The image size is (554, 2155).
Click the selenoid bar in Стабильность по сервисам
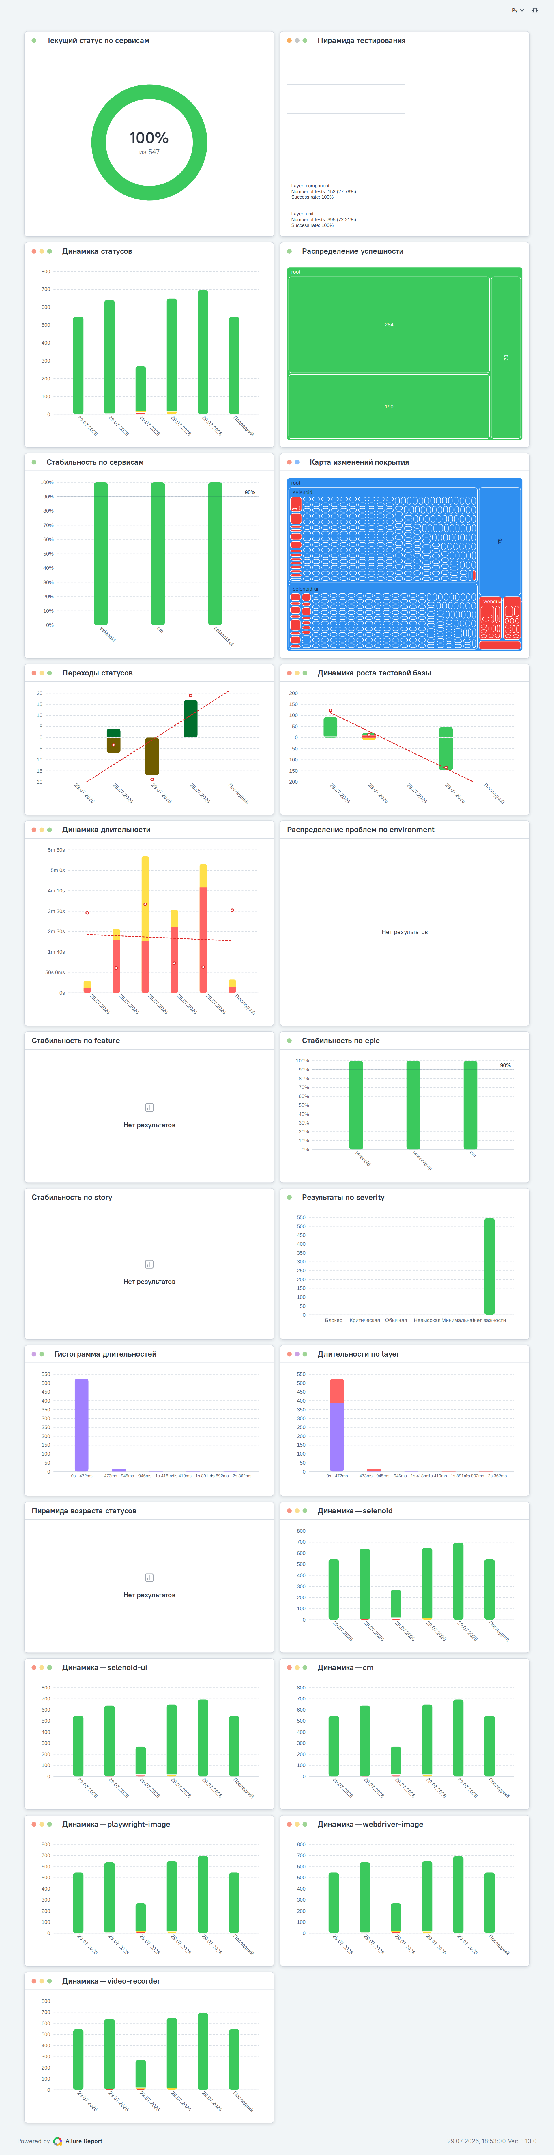pyautogui.click(x=100, y=554)
